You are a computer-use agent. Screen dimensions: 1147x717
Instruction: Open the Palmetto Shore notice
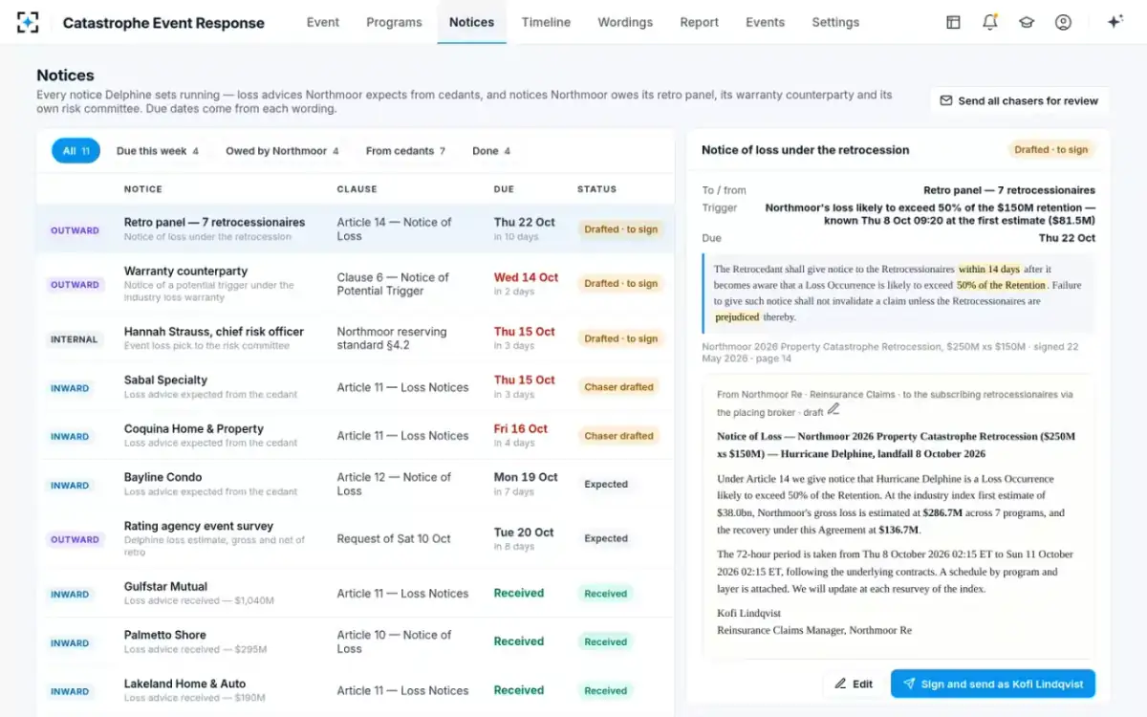[x=355, y=642]
